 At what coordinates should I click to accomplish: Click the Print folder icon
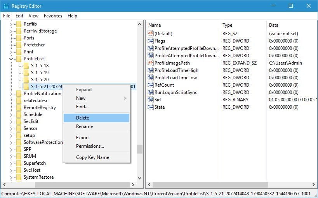pos(19,52)
